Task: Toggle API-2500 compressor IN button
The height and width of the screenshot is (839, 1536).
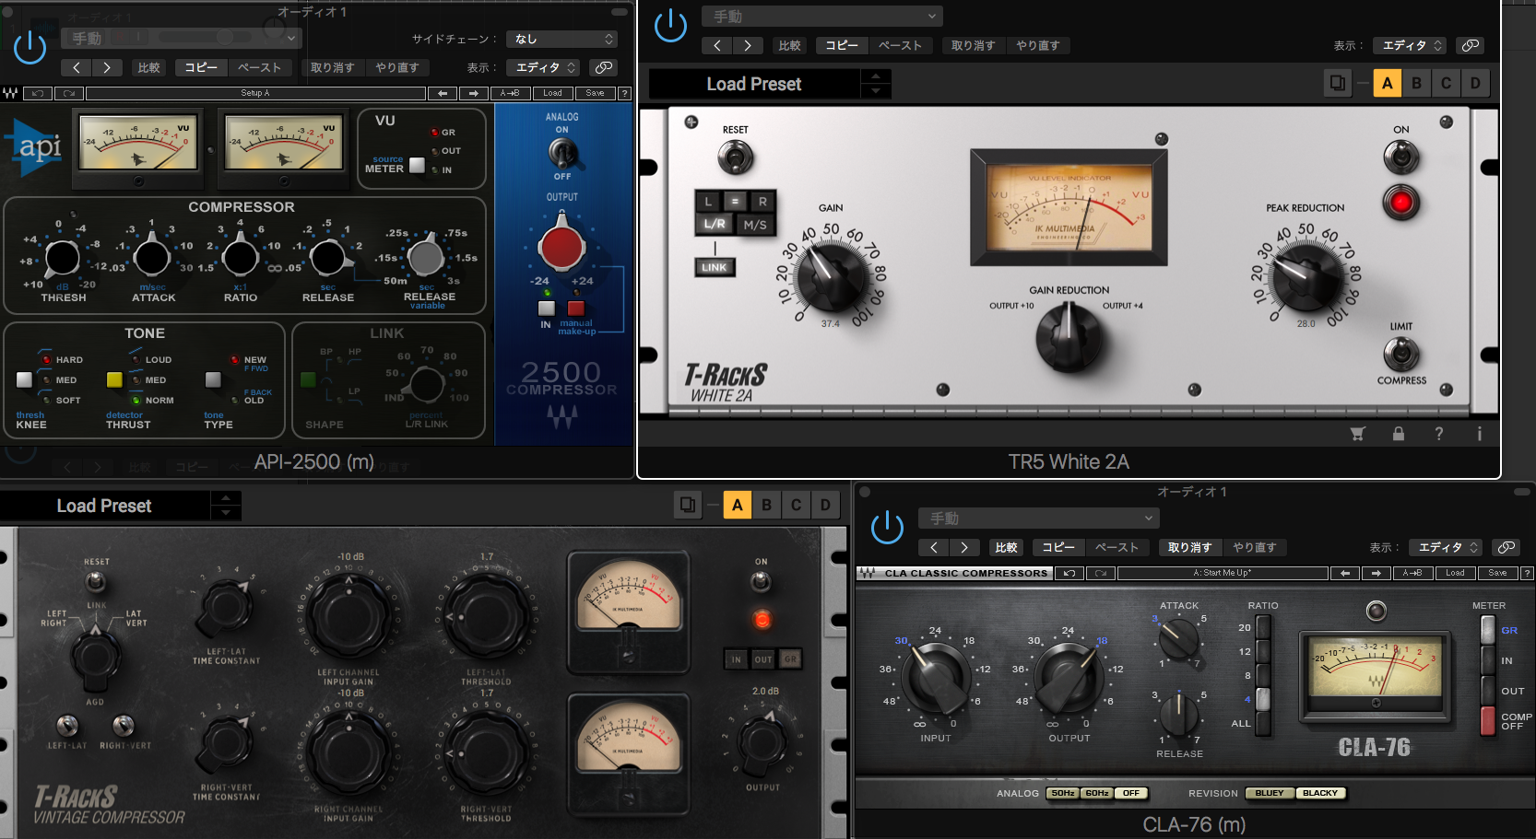Action: [547, 309]
